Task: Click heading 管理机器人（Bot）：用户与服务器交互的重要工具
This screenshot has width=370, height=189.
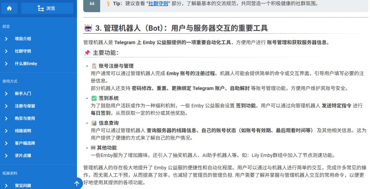Action: (x=182, y=28)
